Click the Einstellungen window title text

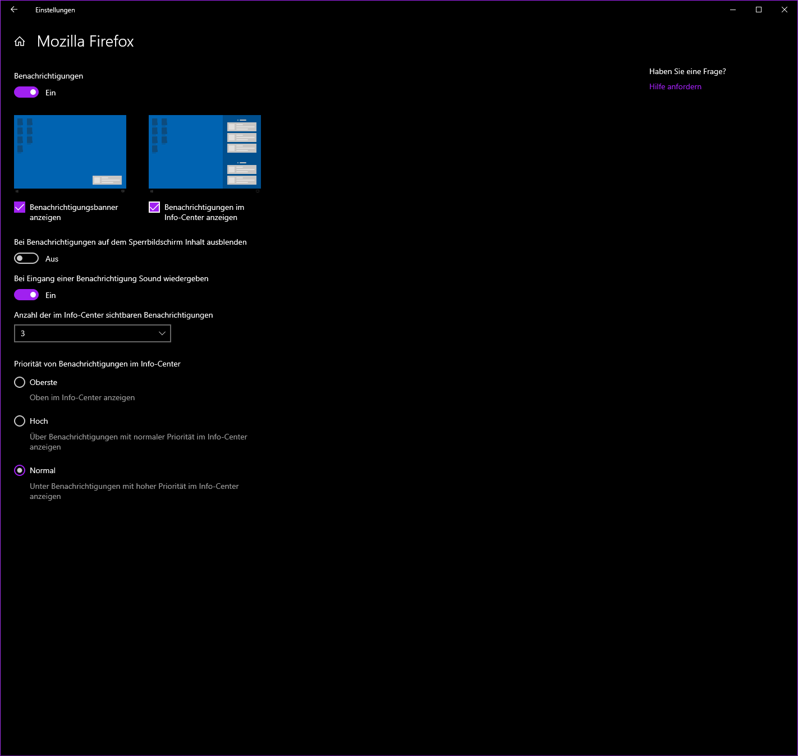[55, 10]
